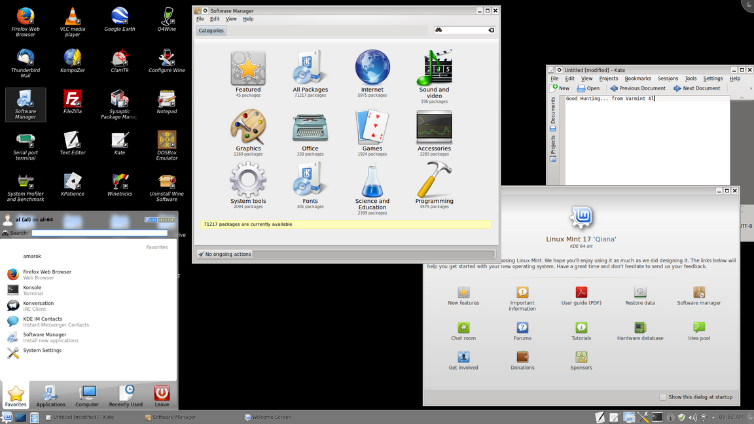Image resolution: width=754 pixels, height=424 pixels.
Task: Launch VLC media player desktop icon
Action: point(73,22)
